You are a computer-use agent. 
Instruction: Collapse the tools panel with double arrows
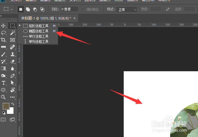point(1,16)
